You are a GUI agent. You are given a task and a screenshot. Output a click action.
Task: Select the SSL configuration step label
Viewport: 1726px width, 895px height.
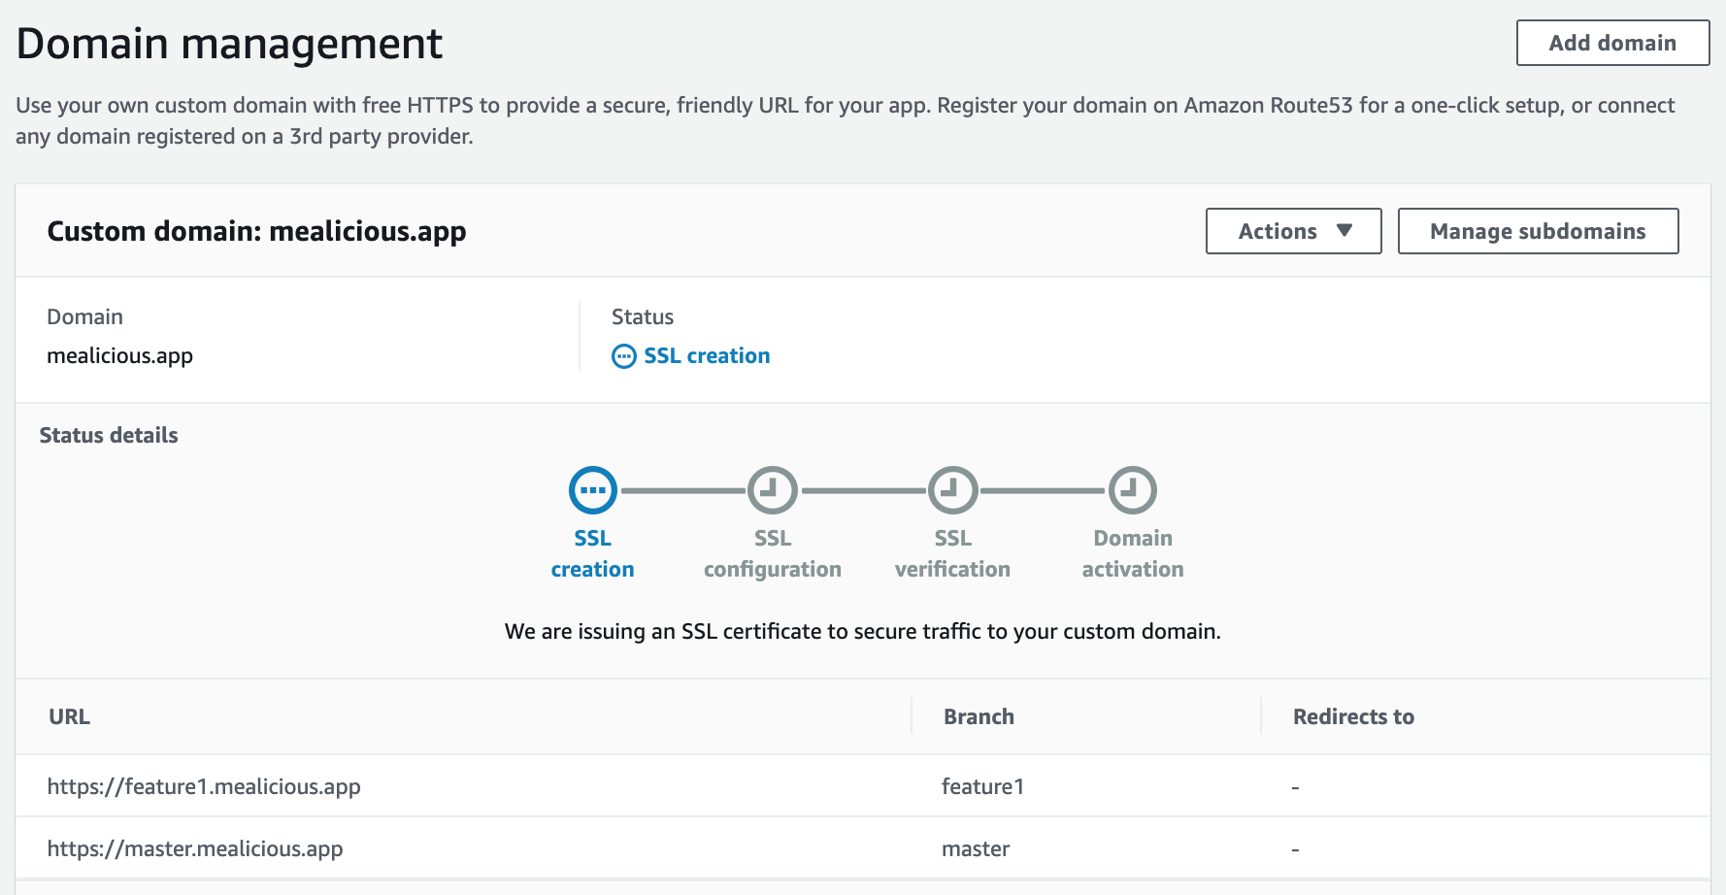[773, 553]
